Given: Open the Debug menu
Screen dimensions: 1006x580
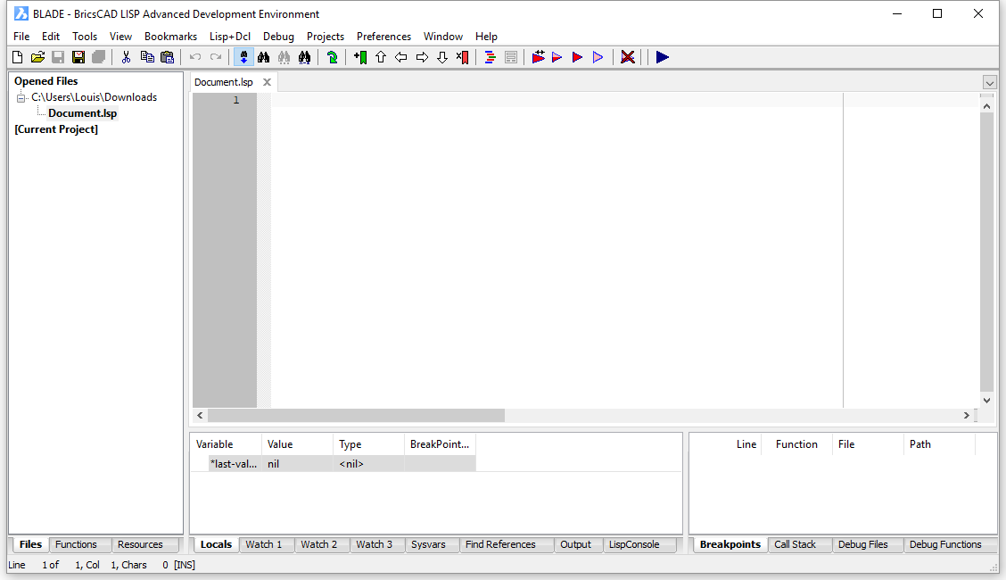Looking at the screenshot, I should [x=278, y=37].
